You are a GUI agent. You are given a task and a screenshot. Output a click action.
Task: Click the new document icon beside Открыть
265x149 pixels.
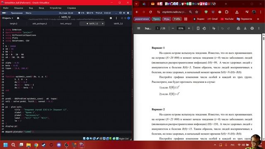pos(18,18)
